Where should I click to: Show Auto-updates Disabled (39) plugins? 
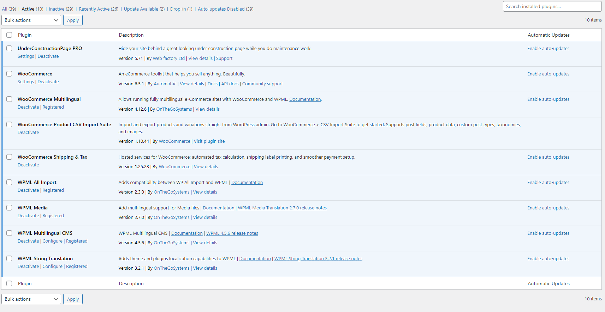[226, 9]
